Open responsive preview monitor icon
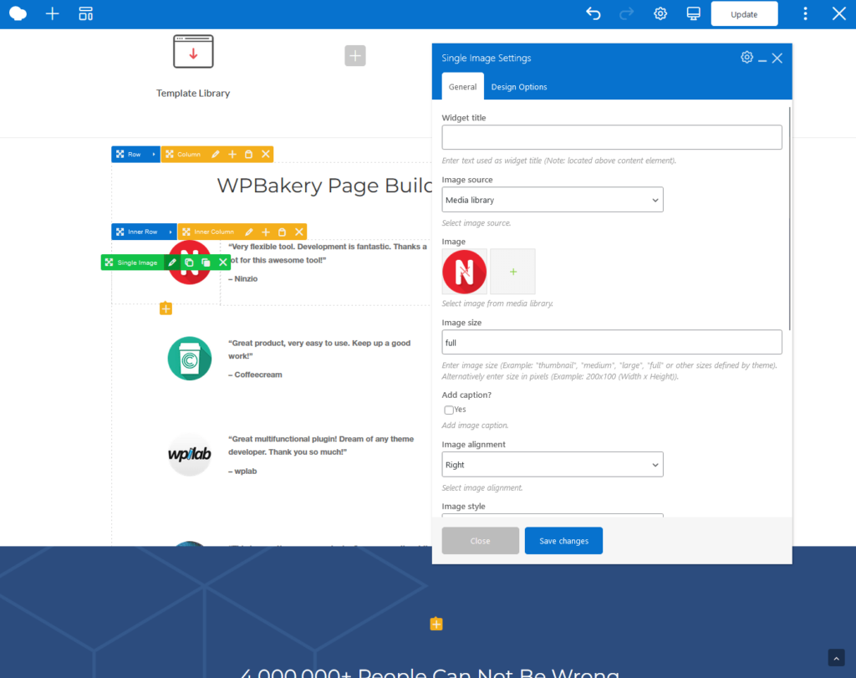 693,13
